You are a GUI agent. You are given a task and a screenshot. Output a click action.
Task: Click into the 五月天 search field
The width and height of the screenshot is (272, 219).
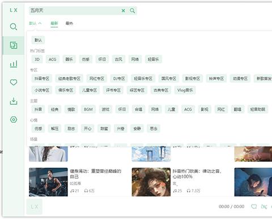(75, 11)
